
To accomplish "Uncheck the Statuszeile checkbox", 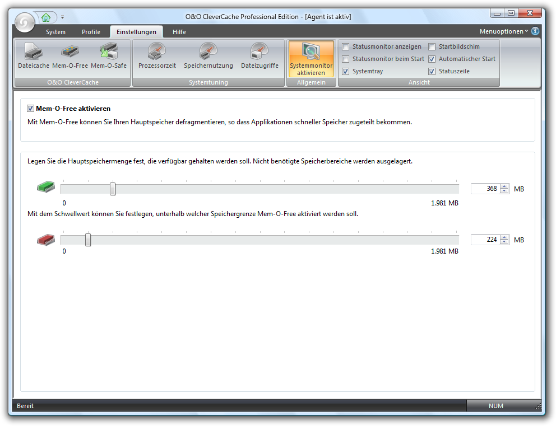I will (x=432, y=72).
